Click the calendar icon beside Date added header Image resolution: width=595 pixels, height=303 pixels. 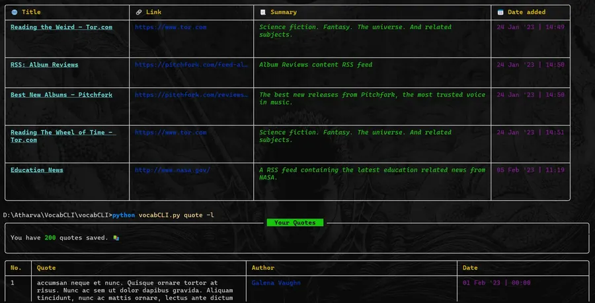click(x=500, y=12)
